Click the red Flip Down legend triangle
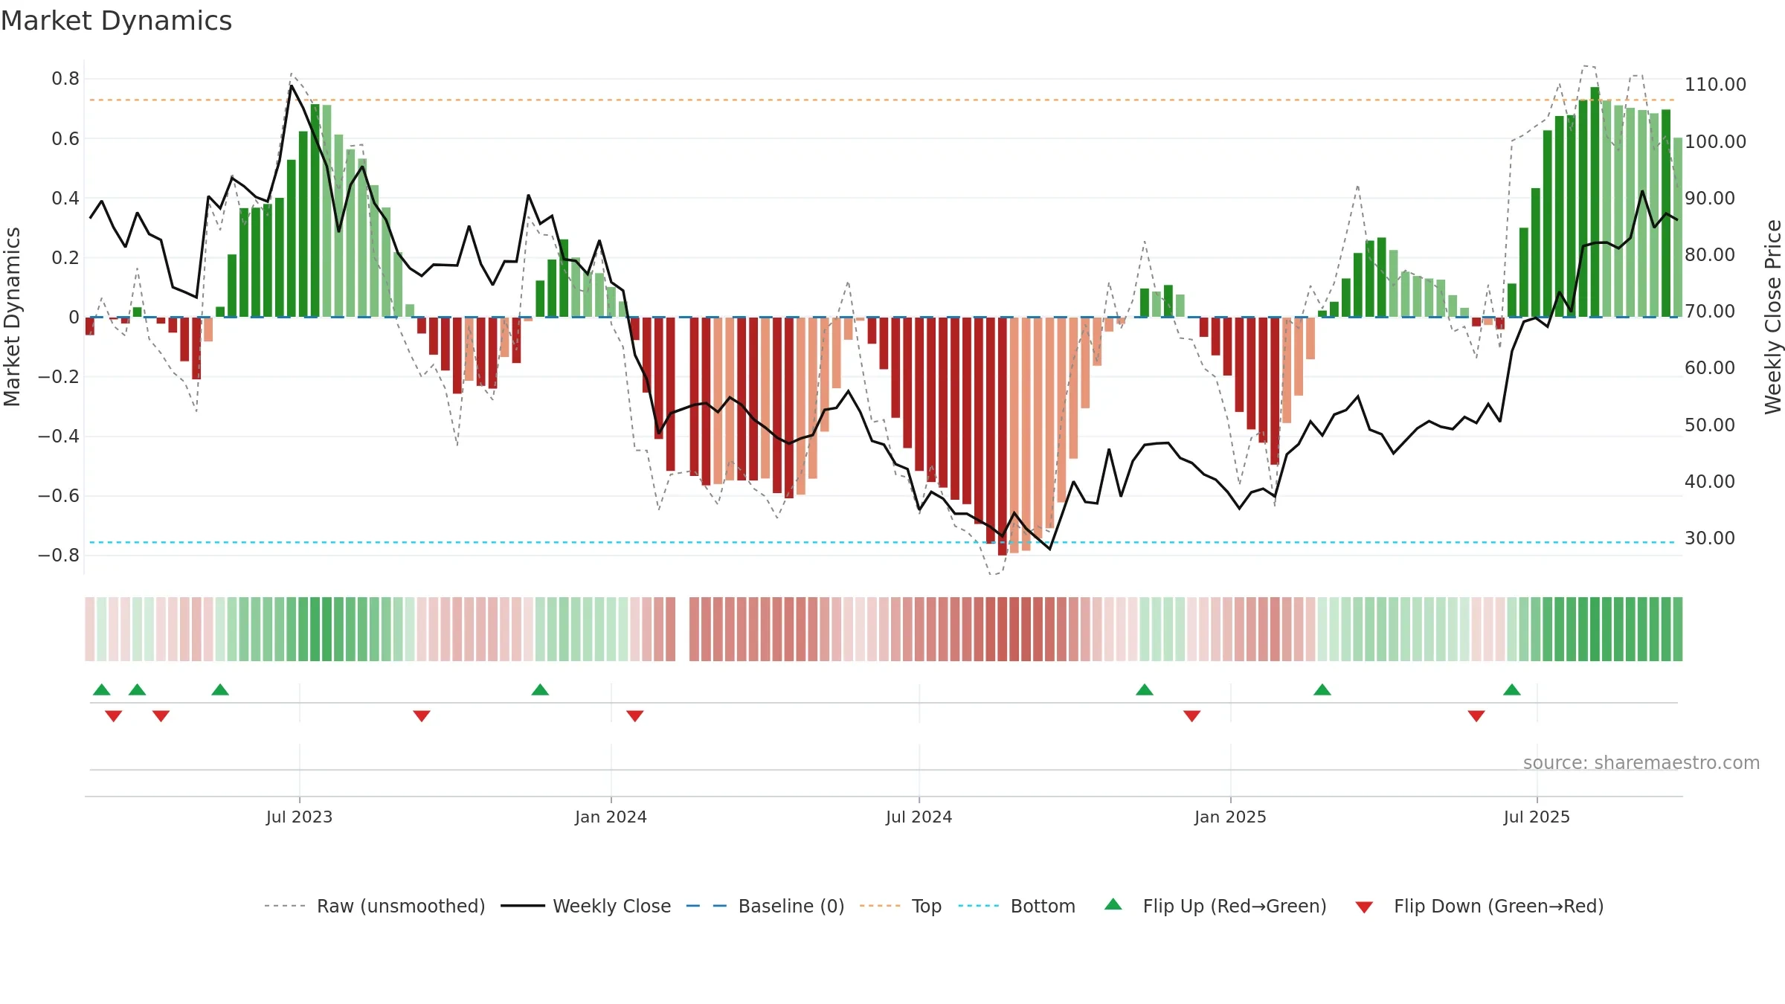This screenshot has width=1785, height=1004. (x=1364, y=907)
